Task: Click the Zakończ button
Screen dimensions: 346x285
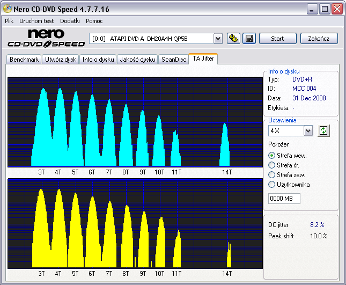Action: point(319,39)
